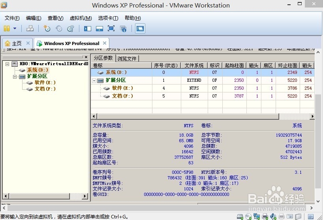Viewport: 323px width, 220px height.
Task: Collapse the HD0 VMwareVirtualIDEHardDrive tree node
Action: tap(7, 64)
